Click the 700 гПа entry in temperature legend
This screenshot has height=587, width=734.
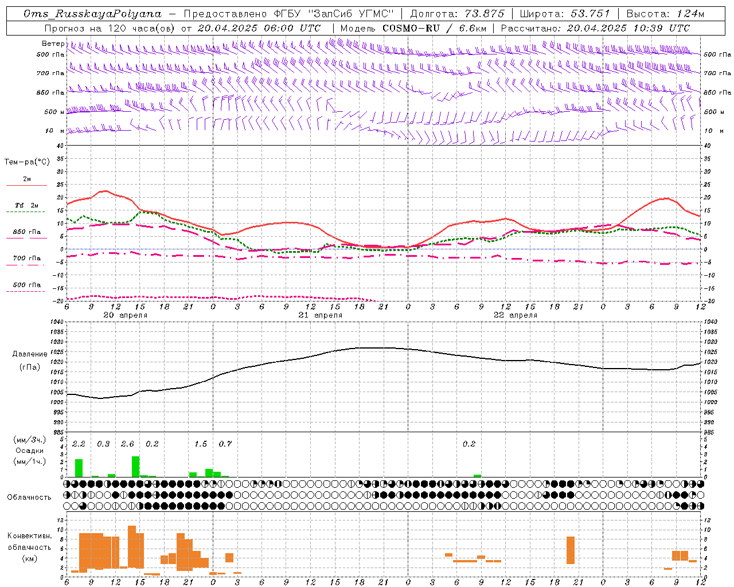(27, 258)
